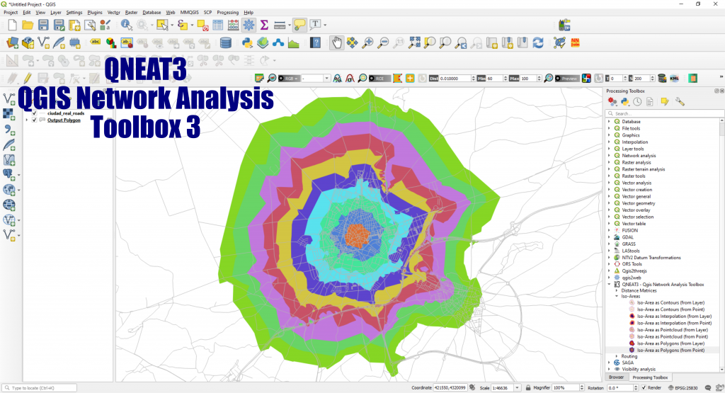The width and height of the screenshot is (725, 393).
Task: Select the Pan Map hand tool
Action: tap(336, 43)
